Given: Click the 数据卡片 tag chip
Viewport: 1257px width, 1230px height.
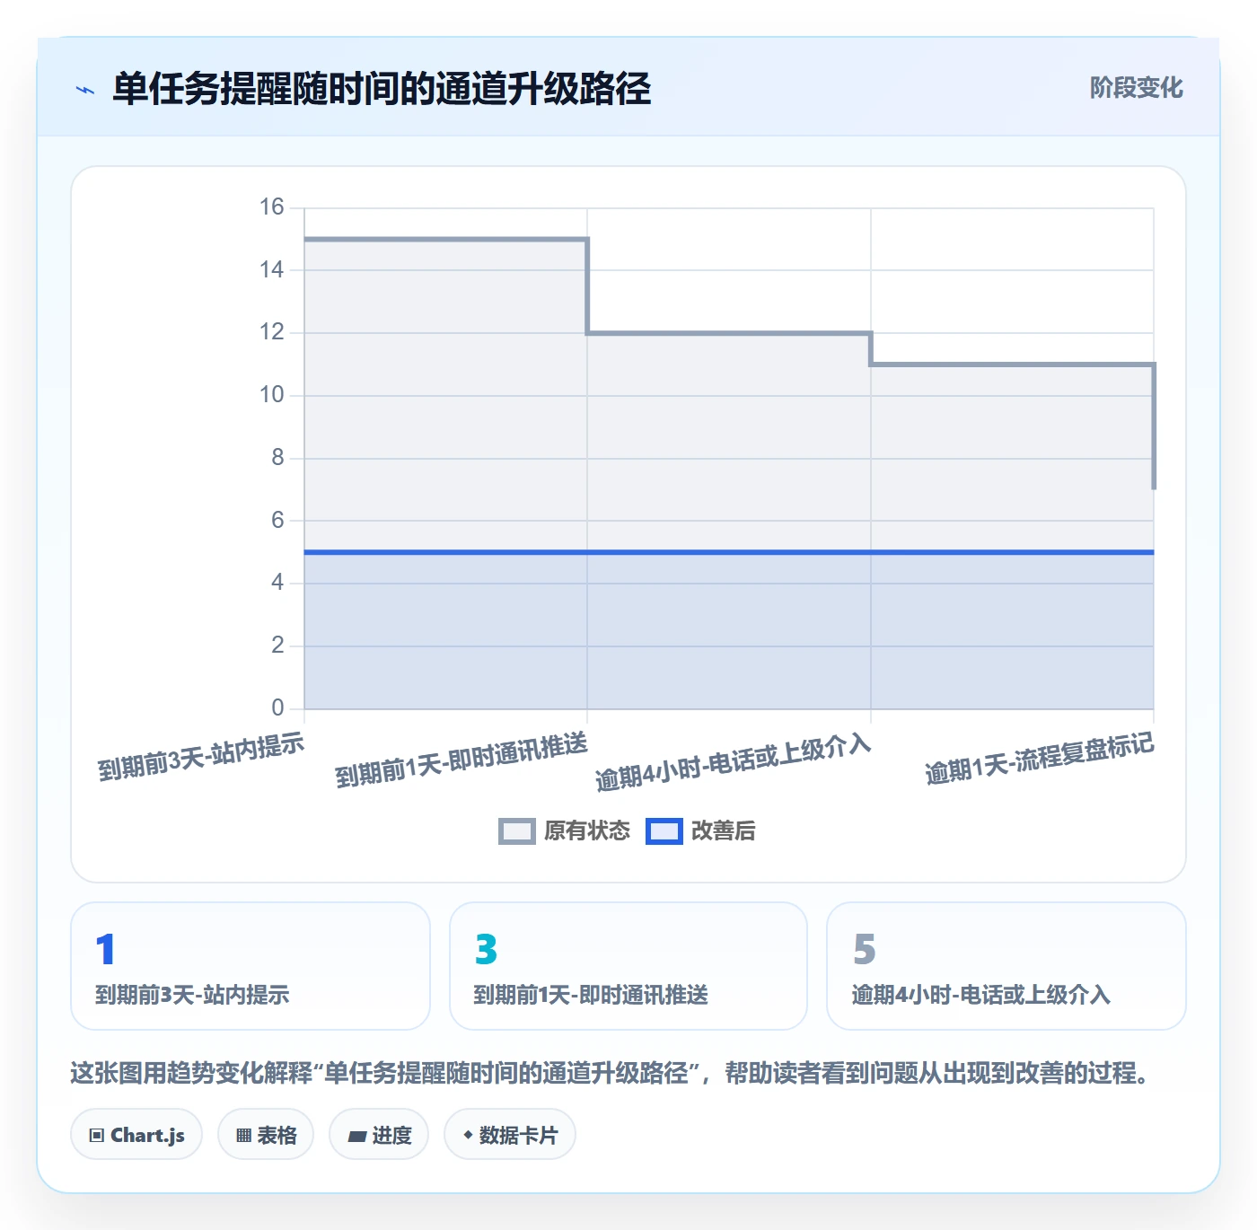Looking at the screenshot, I should coord(510,1135).
